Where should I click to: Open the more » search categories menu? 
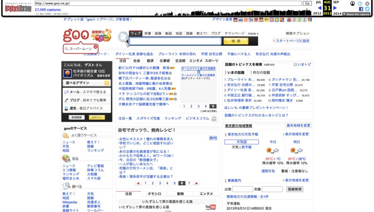click(253, 33)
